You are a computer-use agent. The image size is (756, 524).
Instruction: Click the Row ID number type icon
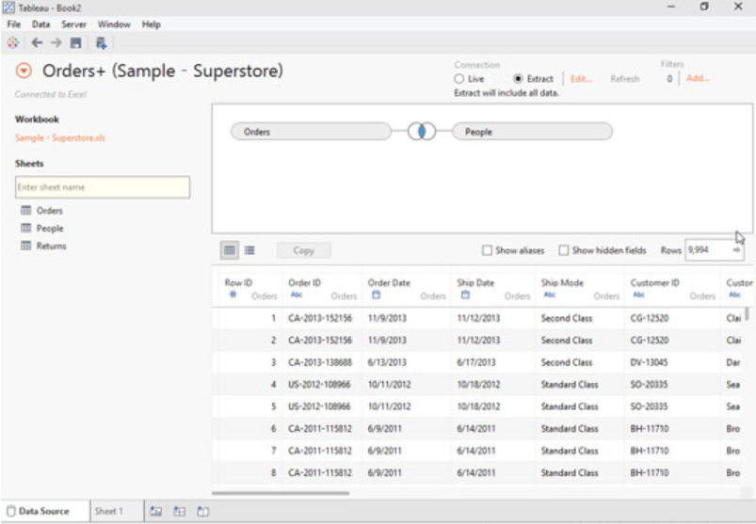(x=233, y=294)
